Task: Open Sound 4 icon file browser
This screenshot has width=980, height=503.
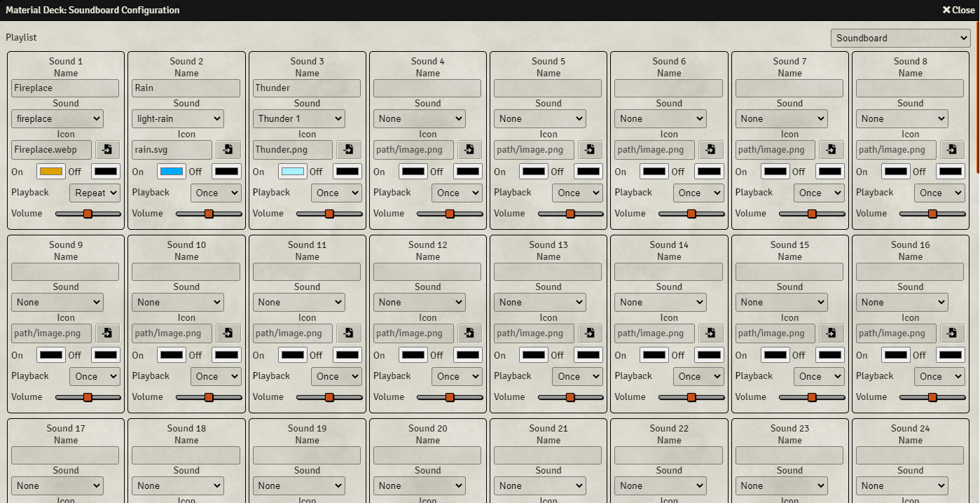Action: [469, 150]
